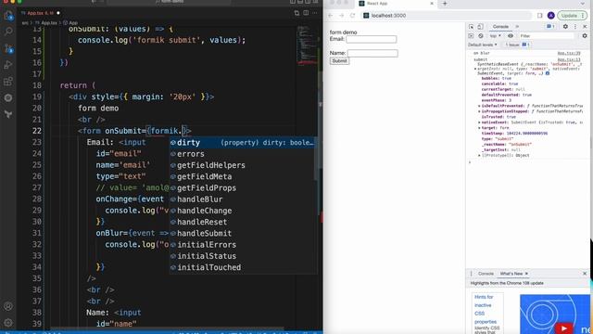Open the browser profile avatar
This screenshot has height=334, width=593.
point(551,16)
